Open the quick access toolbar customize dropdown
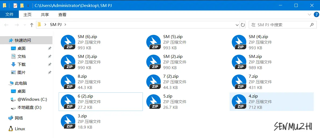The image size is (320, 138). pos(28,6)
